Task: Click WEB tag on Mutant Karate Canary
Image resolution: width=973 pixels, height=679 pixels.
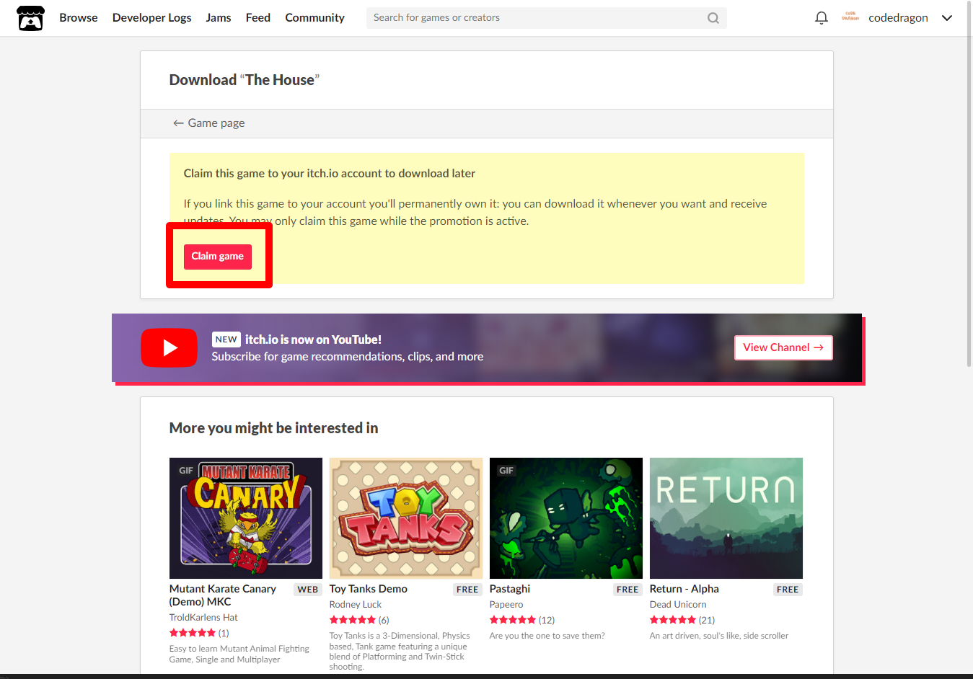Action: coord(308,590)
